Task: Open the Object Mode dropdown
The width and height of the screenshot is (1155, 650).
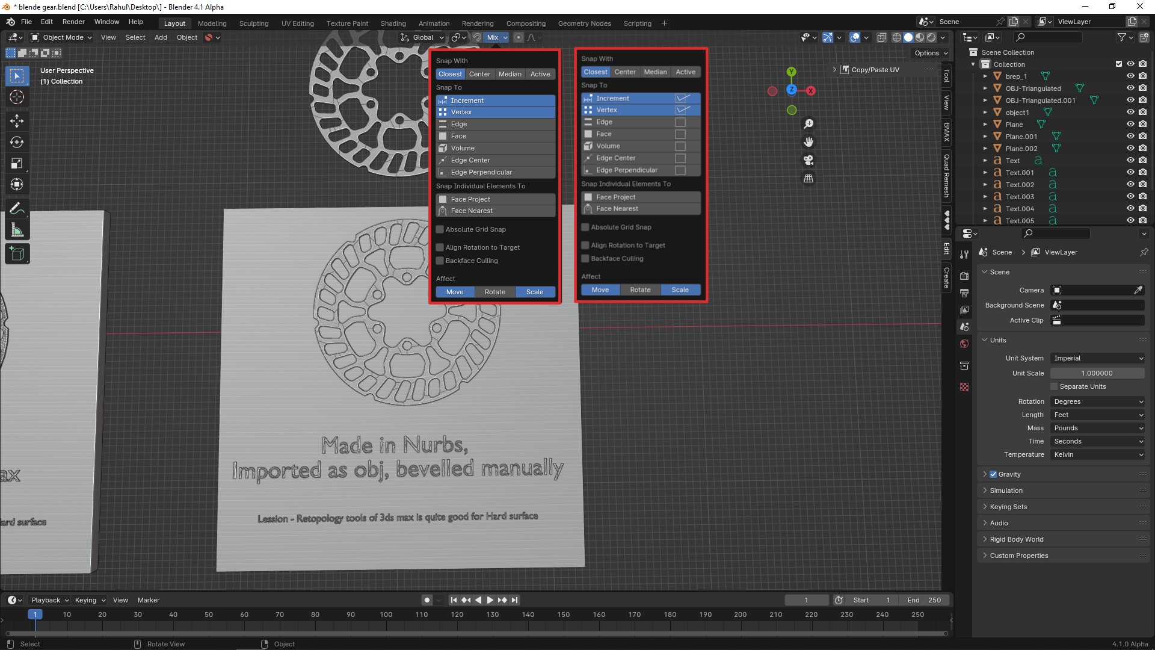Action: coord(62,37)
